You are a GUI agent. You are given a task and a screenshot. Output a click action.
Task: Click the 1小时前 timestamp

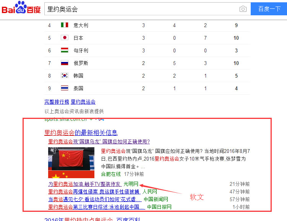tap(241, 207)
